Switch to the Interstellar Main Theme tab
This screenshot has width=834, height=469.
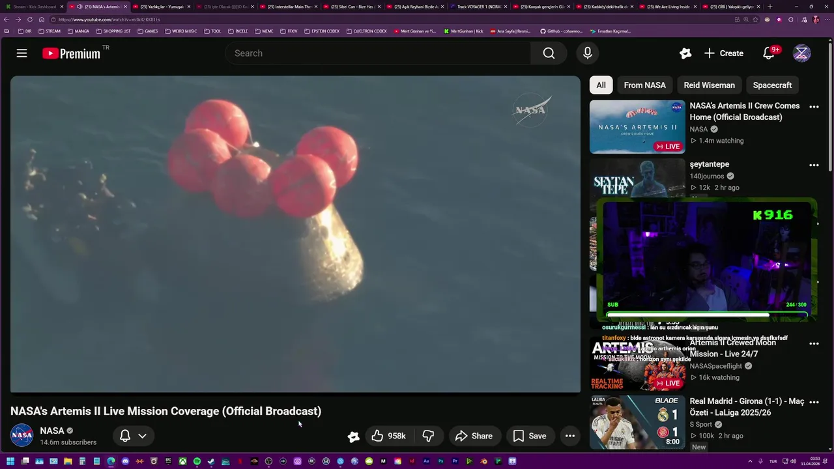289,7
